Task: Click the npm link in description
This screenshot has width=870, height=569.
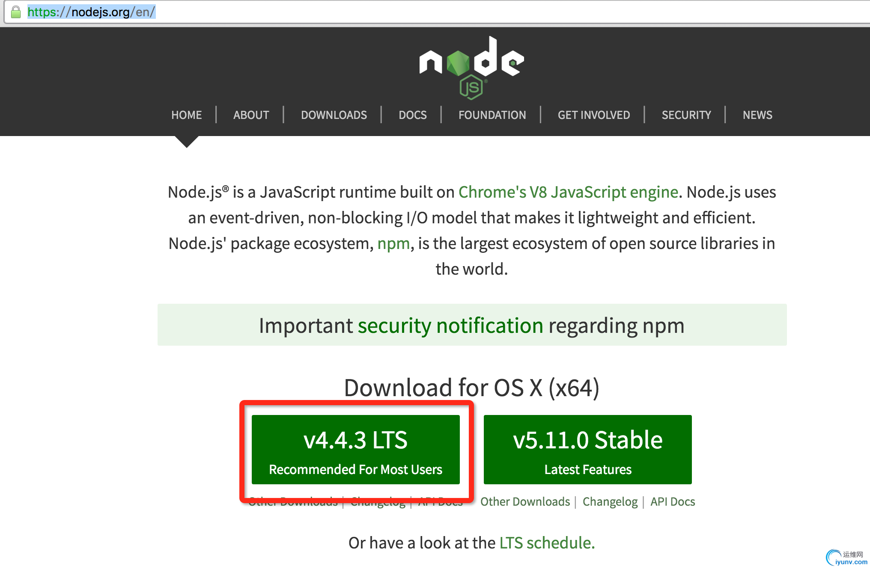Action: 393,243
